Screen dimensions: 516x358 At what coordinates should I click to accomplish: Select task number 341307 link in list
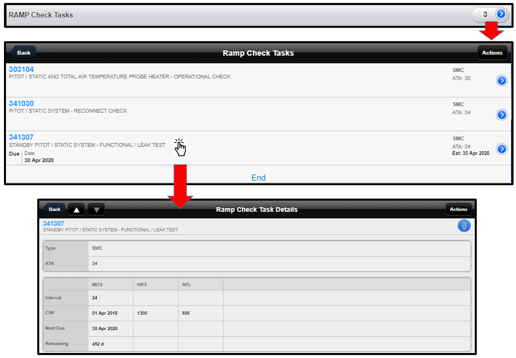21,137
